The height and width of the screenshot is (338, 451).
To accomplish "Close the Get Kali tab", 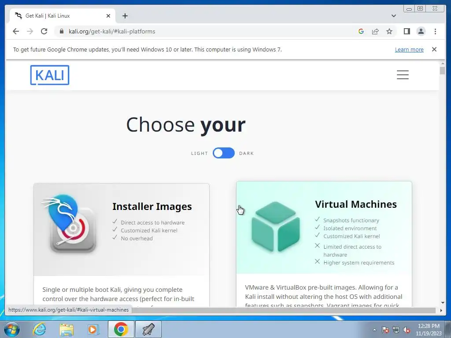I will tap(108, 16).
